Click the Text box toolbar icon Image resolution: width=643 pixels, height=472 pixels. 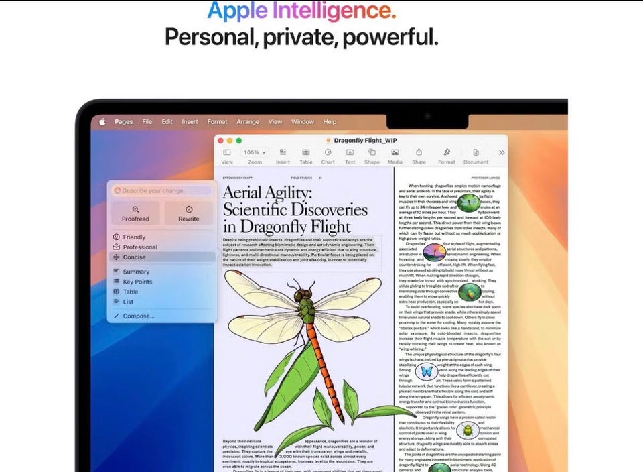[x=350, y=152]
